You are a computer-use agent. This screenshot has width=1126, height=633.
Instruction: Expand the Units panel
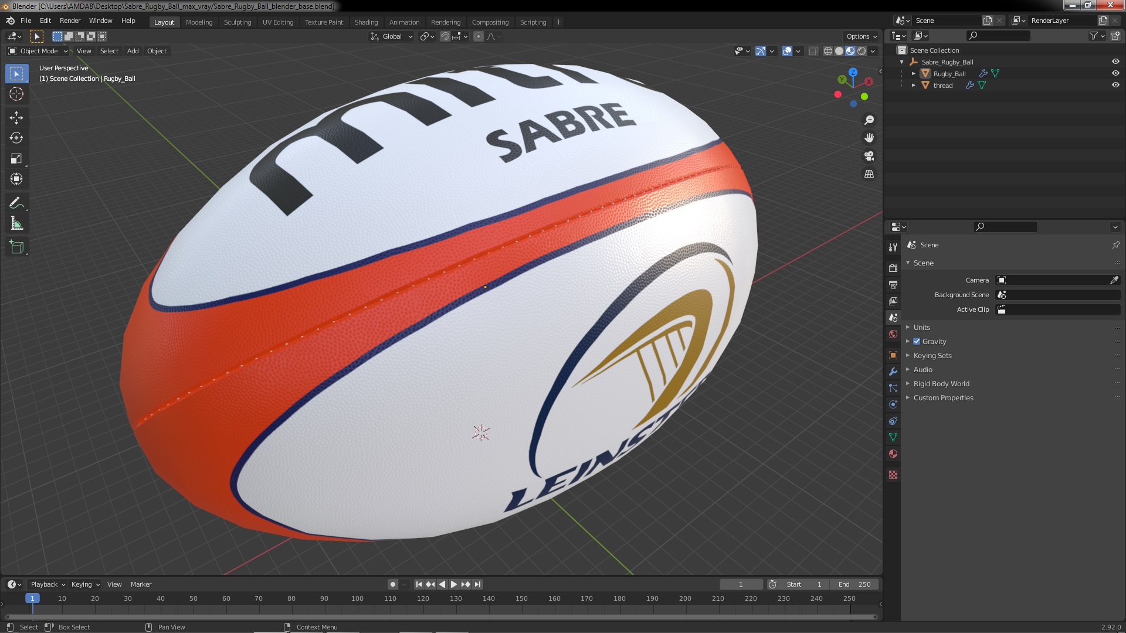click(x=921, y=327)
